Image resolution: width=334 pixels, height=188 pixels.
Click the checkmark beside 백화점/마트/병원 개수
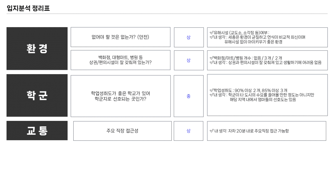click(211, 58)
